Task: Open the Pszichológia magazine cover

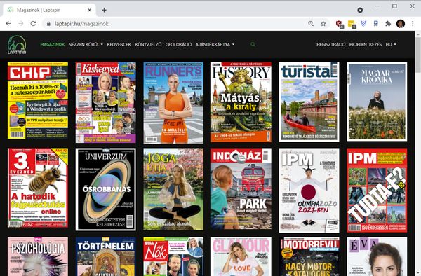Action: 38,256
